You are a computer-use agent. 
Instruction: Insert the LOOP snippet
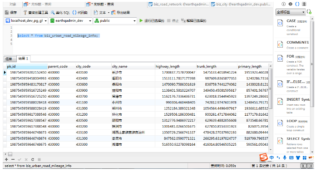coord(292,125)
